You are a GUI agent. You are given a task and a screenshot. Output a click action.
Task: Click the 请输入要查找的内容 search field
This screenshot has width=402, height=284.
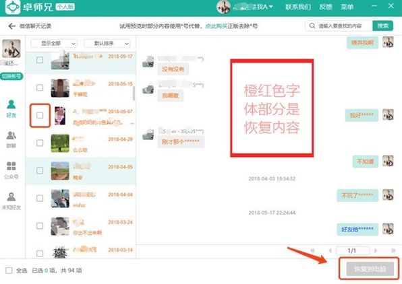point(343,26)
